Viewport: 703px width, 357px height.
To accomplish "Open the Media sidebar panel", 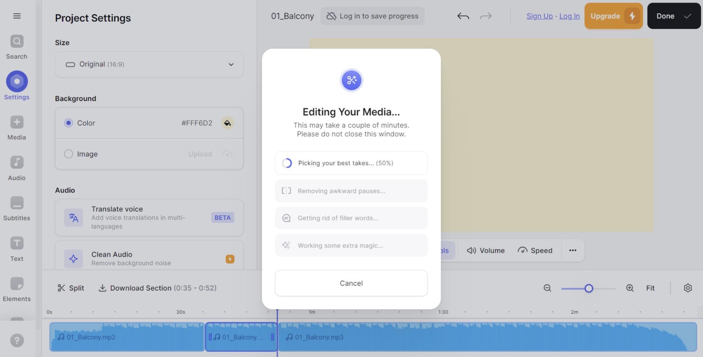I will point(17,128).
